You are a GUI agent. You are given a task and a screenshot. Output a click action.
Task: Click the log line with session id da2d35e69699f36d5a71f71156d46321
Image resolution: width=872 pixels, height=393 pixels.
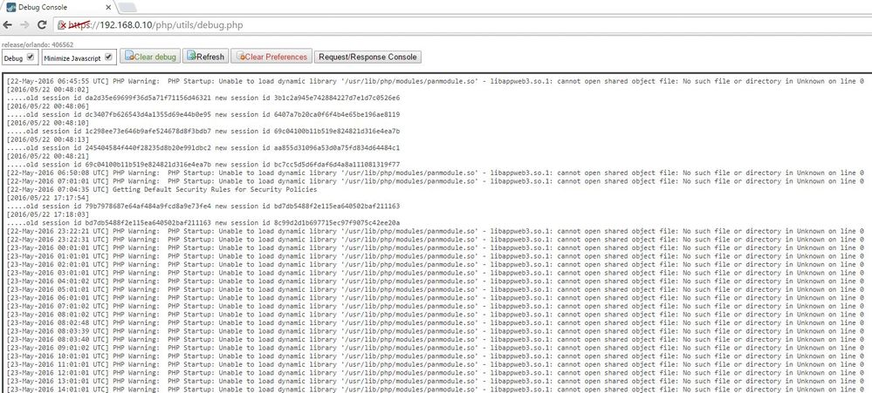coord(203,98)
